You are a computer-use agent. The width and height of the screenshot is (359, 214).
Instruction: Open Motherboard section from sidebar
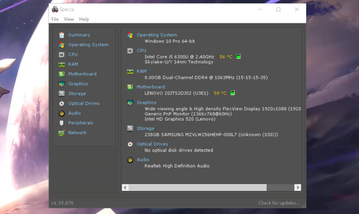click(x=82, y=74)
